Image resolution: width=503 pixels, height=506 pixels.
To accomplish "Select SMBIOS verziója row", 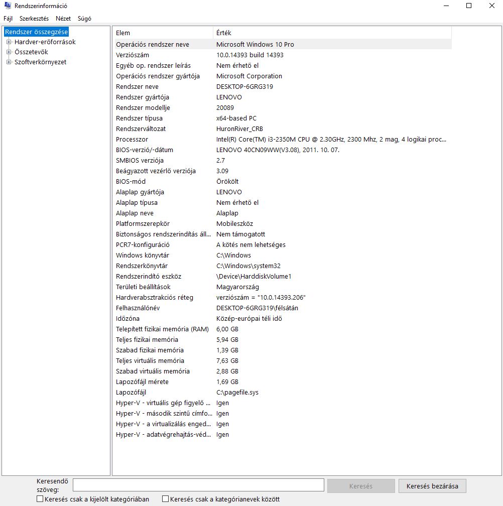I will [283, 161].
